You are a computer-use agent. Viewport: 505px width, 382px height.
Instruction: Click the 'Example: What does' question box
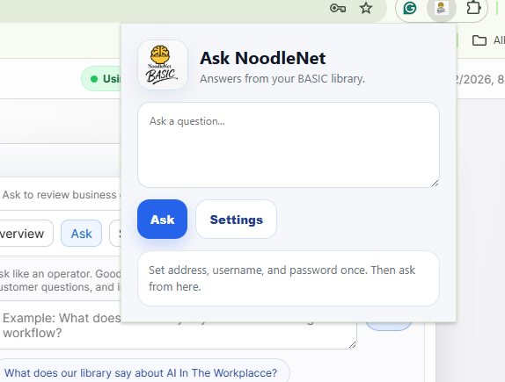point(178,326)
